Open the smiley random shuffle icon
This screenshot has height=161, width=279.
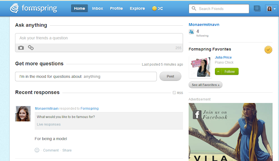pyautogui.click(x=157, y=8)
